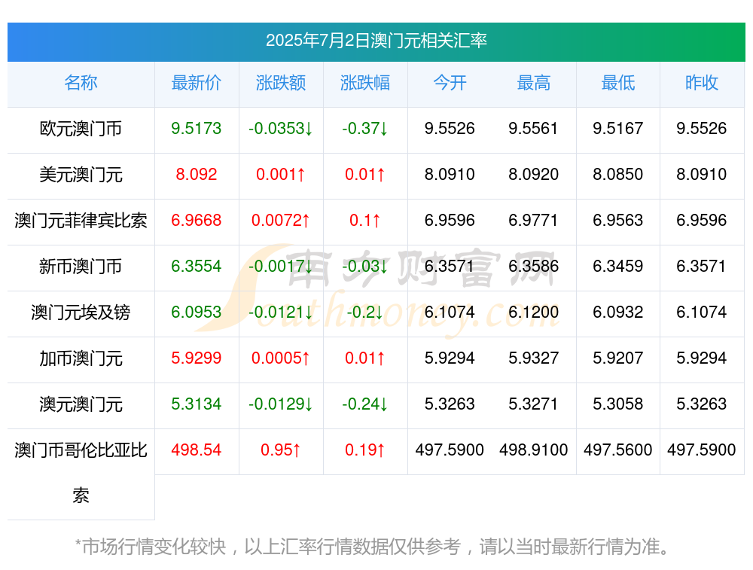Click the 6.1200 high value
This screenshot has width=753, height=570.
click(534, 312)
